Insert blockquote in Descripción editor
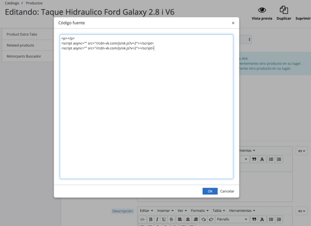Screen dimensions: 311x226 pyautogui.click(x=254, y=219)
